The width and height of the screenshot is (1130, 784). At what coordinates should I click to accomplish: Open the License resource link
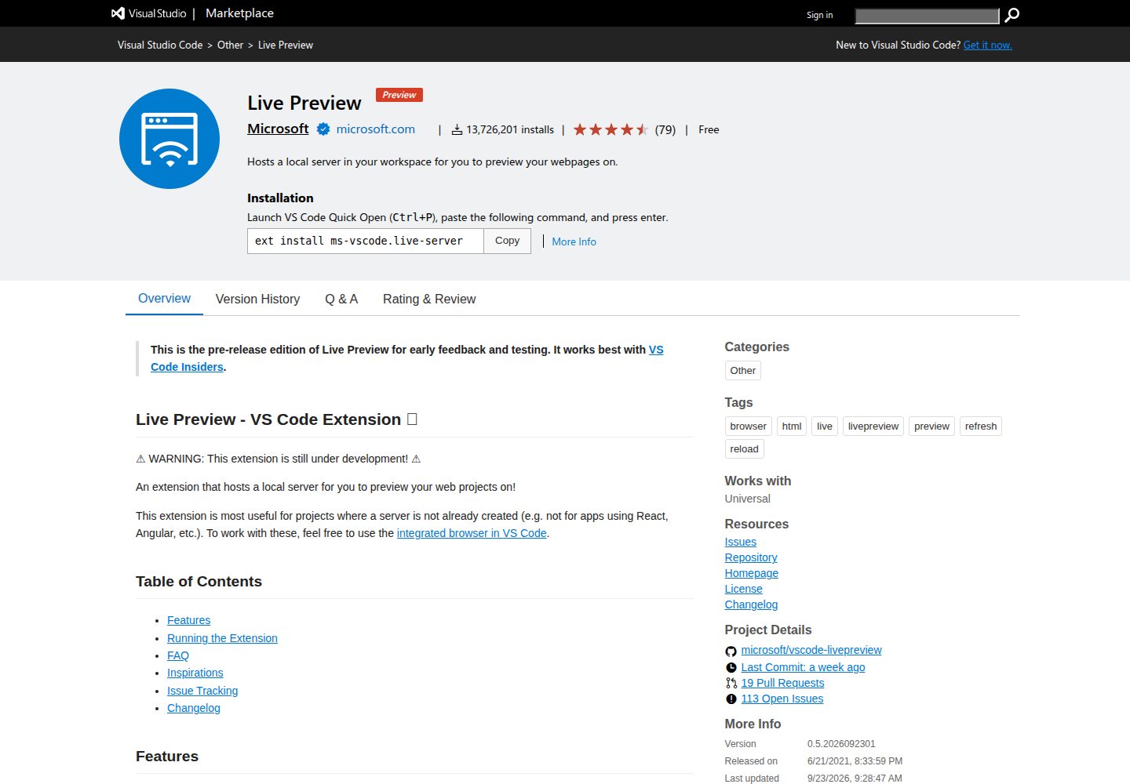pos(743,589)
